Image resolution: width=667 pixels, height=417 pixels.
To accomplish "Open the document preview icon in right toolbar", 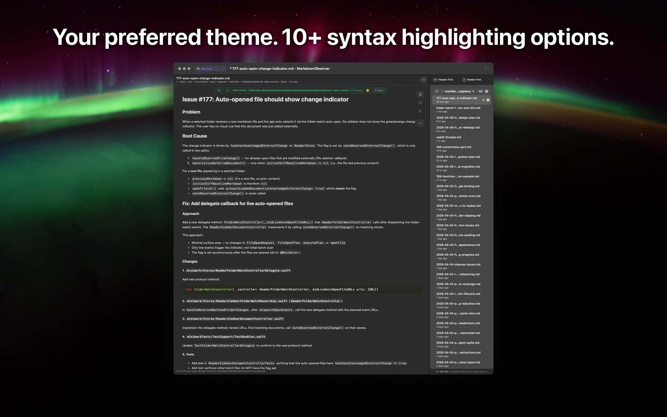I will pyautogui.click(x=420, y=94).
